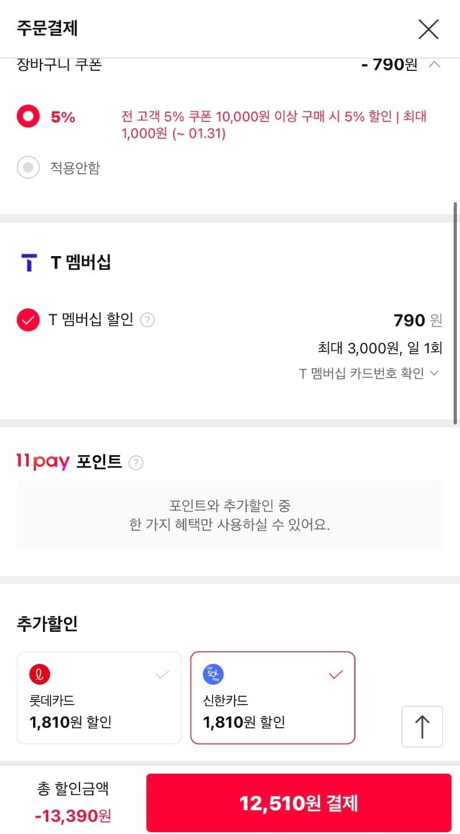Select the 적용안함 radio option
460x834 pixels.
(x=28, y=168)
